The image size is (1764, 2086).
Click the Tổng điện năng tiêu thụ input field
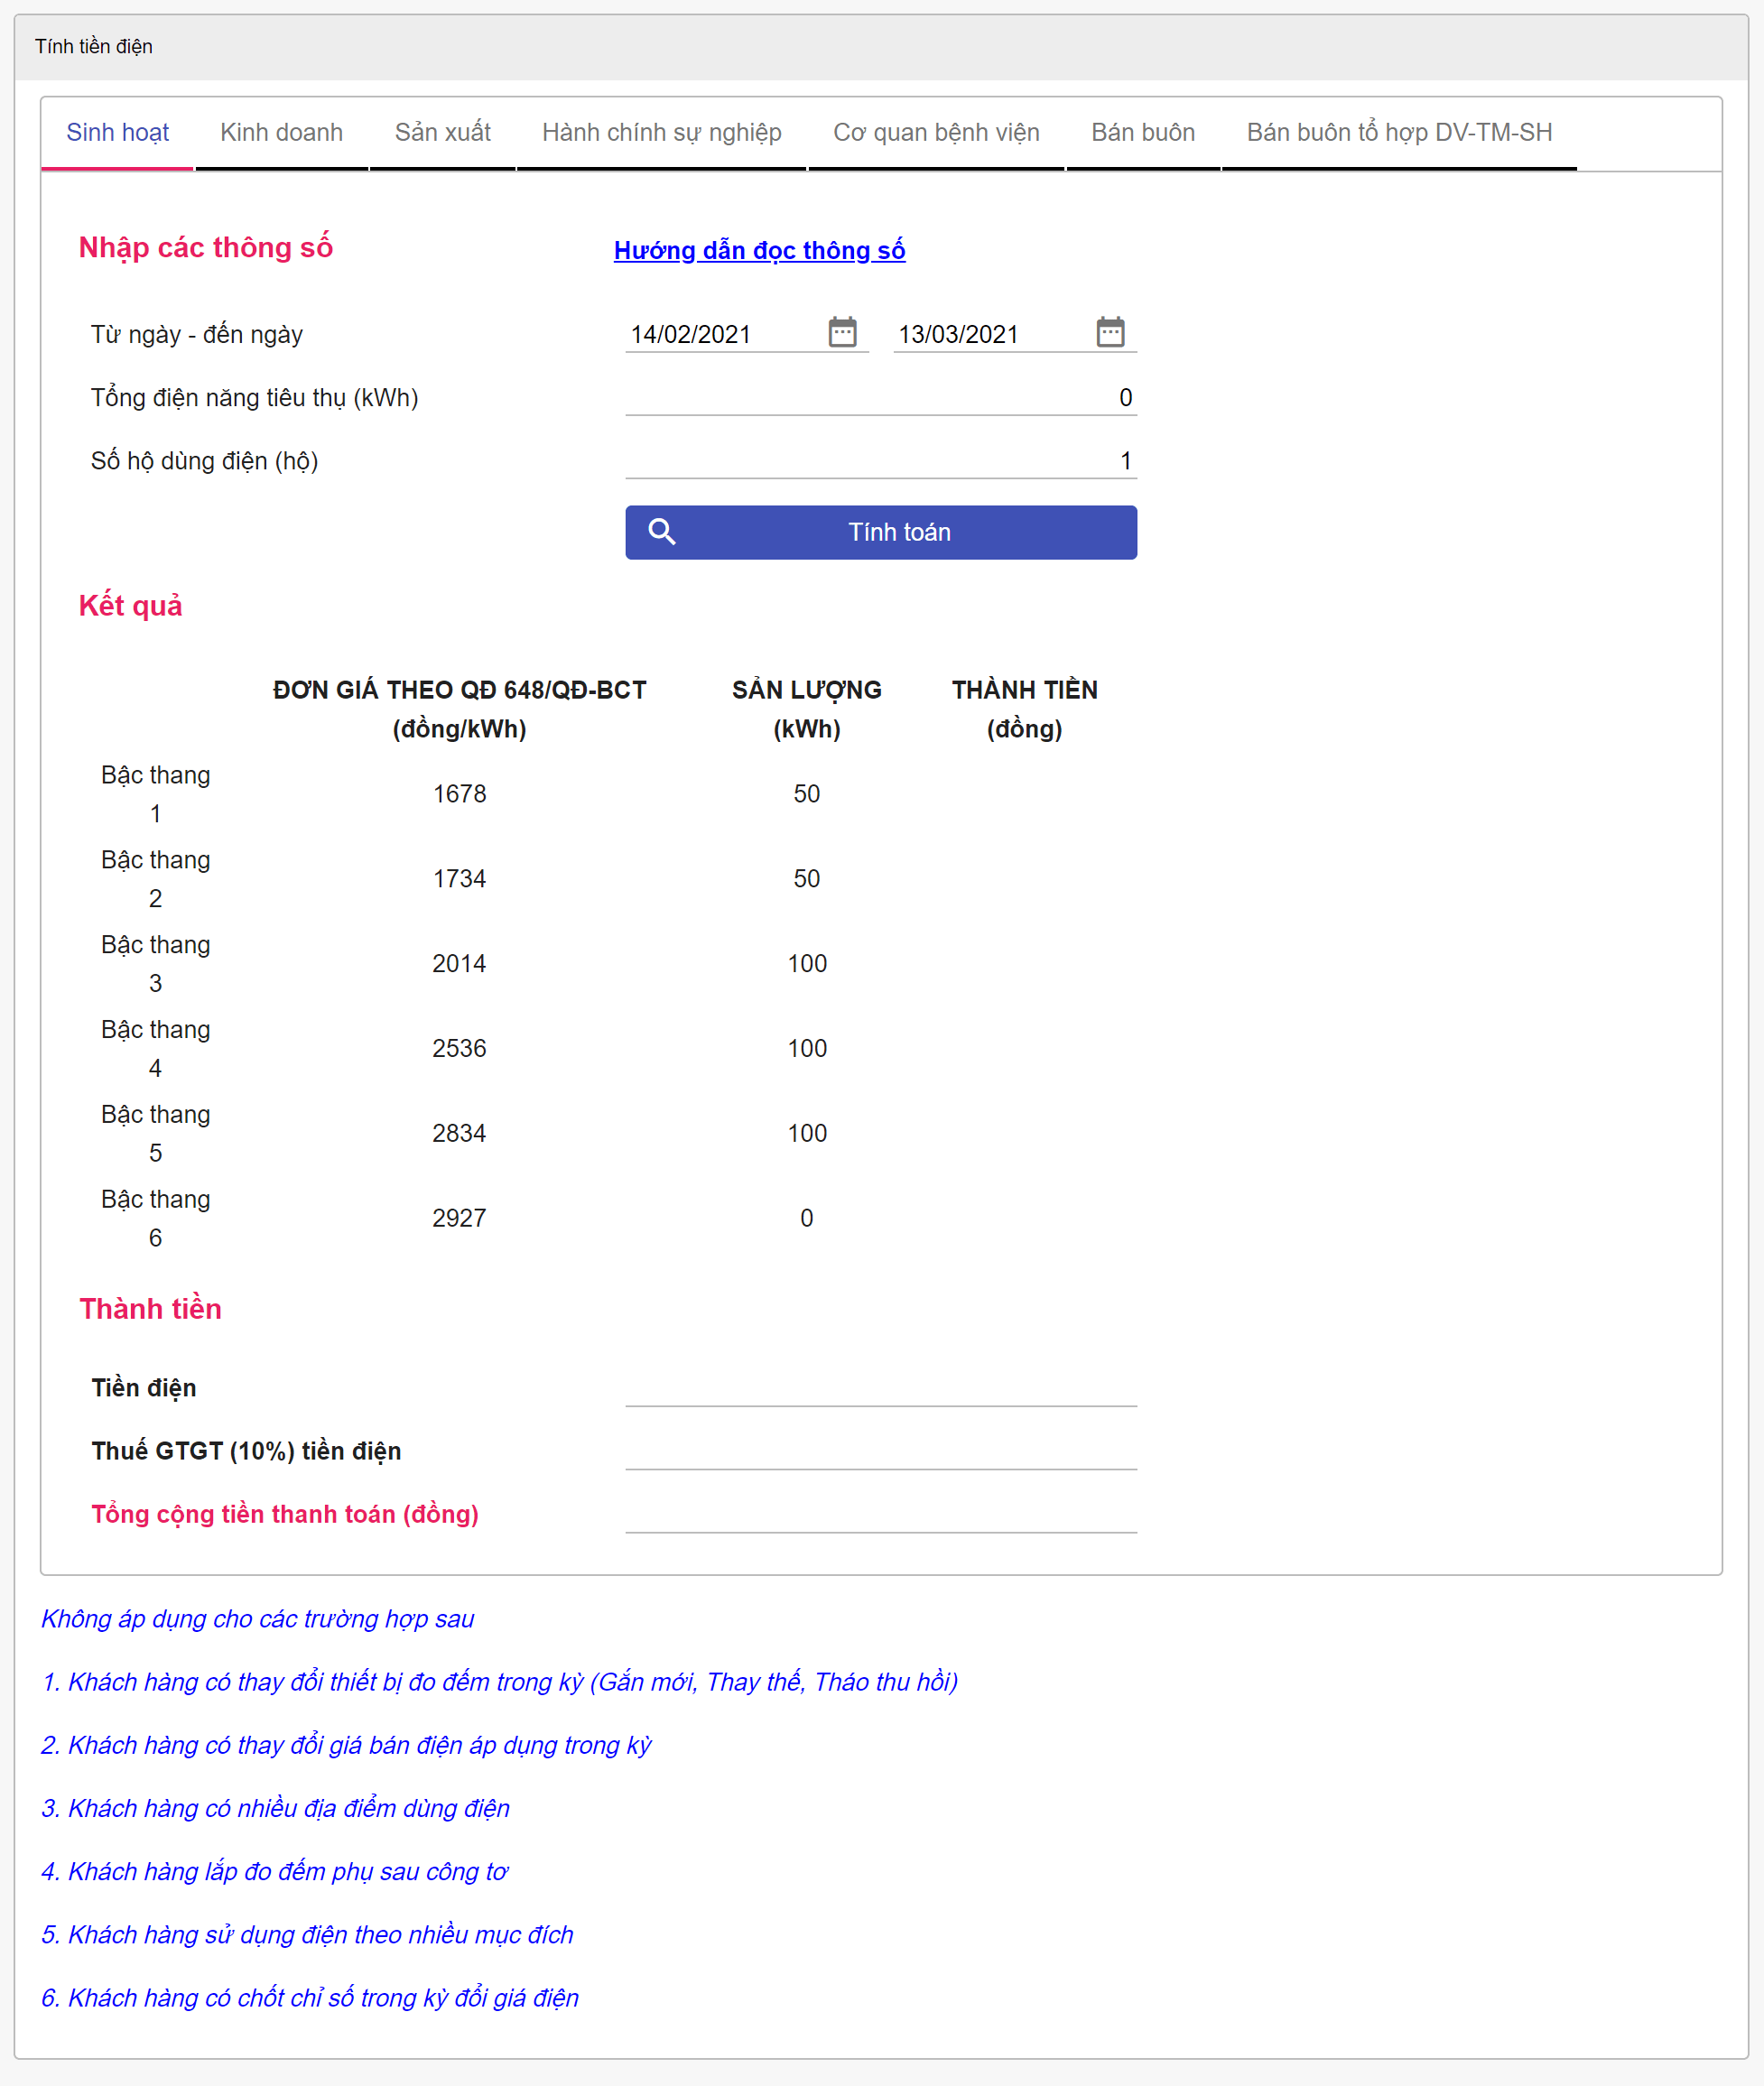(x=880, y=396)
